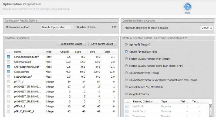Click the Name column header
This screenshot has width=216, height=117.
(28, 52)
